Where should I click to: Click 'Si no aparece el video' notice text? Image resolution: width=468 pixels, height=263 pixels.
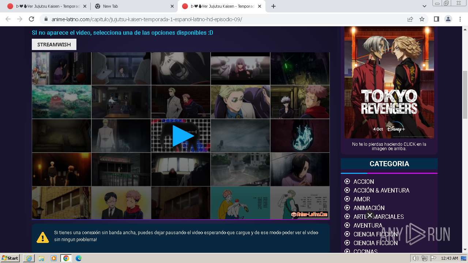click(122, 33)
